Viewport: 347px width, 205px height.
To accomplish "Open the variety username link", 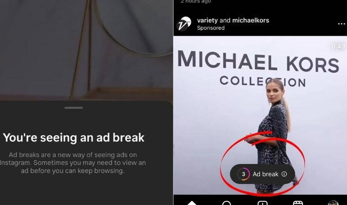I will (207, 20).
